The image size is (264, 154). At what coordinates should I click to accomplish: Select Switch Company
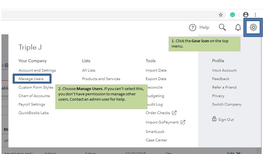[227, 104]
